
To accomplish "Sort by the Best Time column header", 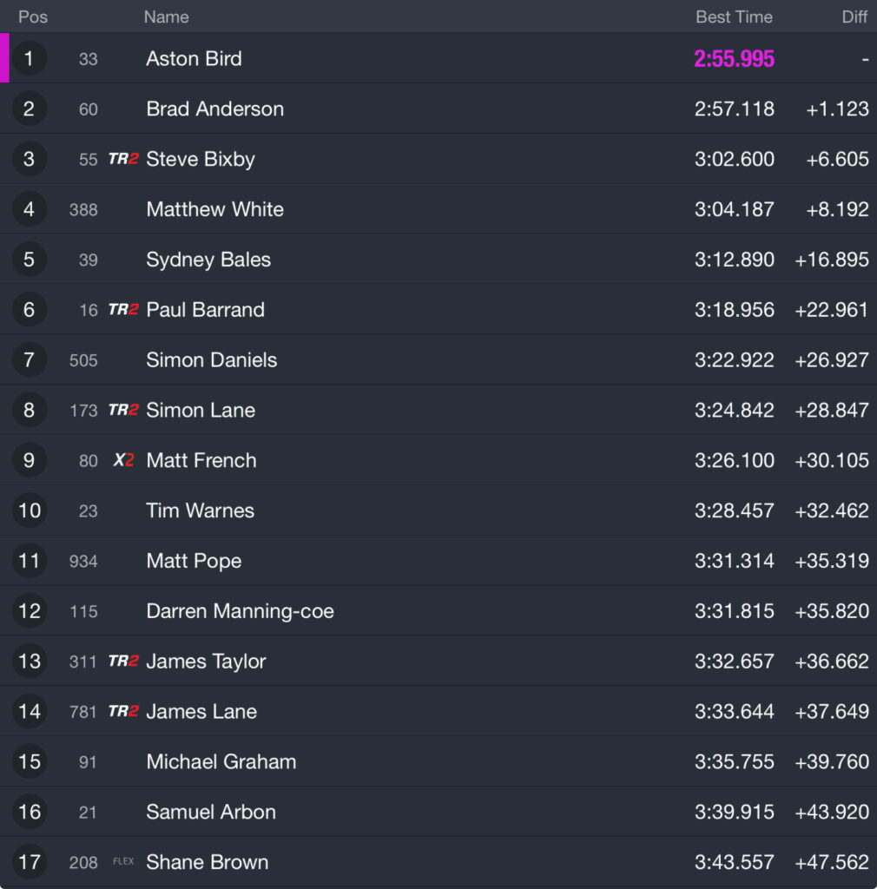I will coord(734,17).
